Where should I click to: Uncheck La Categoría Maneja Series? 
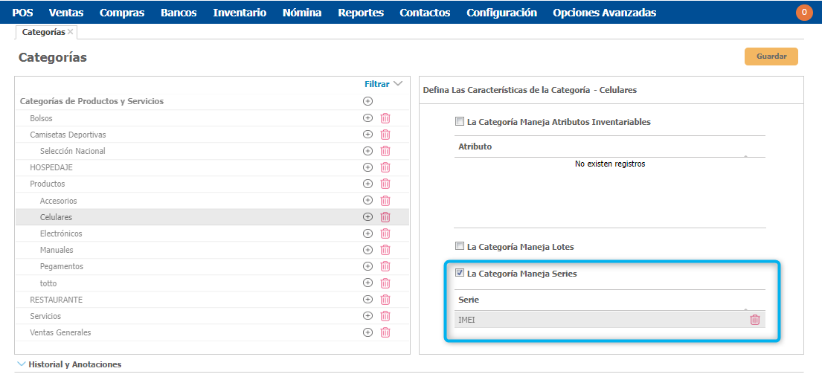click(x=460, y=274)
